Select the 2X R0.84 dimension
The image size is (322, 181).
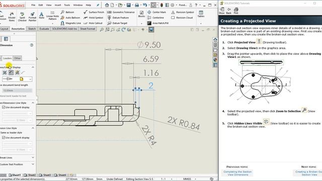coord(184,123)
